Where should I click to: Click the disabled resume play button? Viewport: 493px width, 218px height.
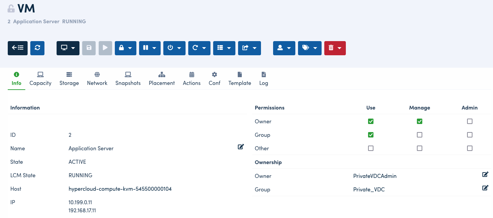point(105,48)
